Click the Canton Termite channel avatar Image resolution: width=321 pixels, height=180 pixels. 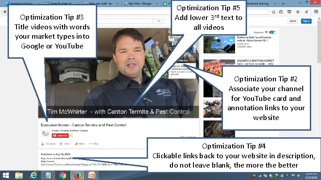(45, 134)
